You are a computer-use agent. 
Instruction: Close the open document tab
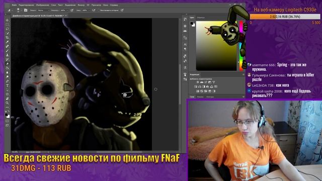point(66,16)
